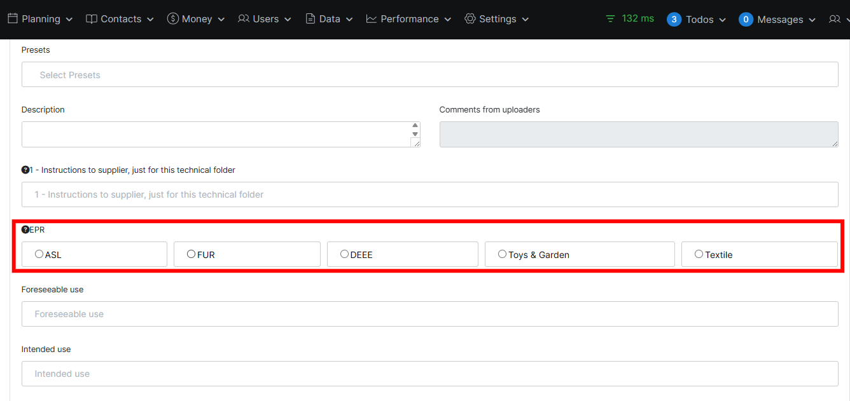Expand the Todos dropdown

pos(697,20)
